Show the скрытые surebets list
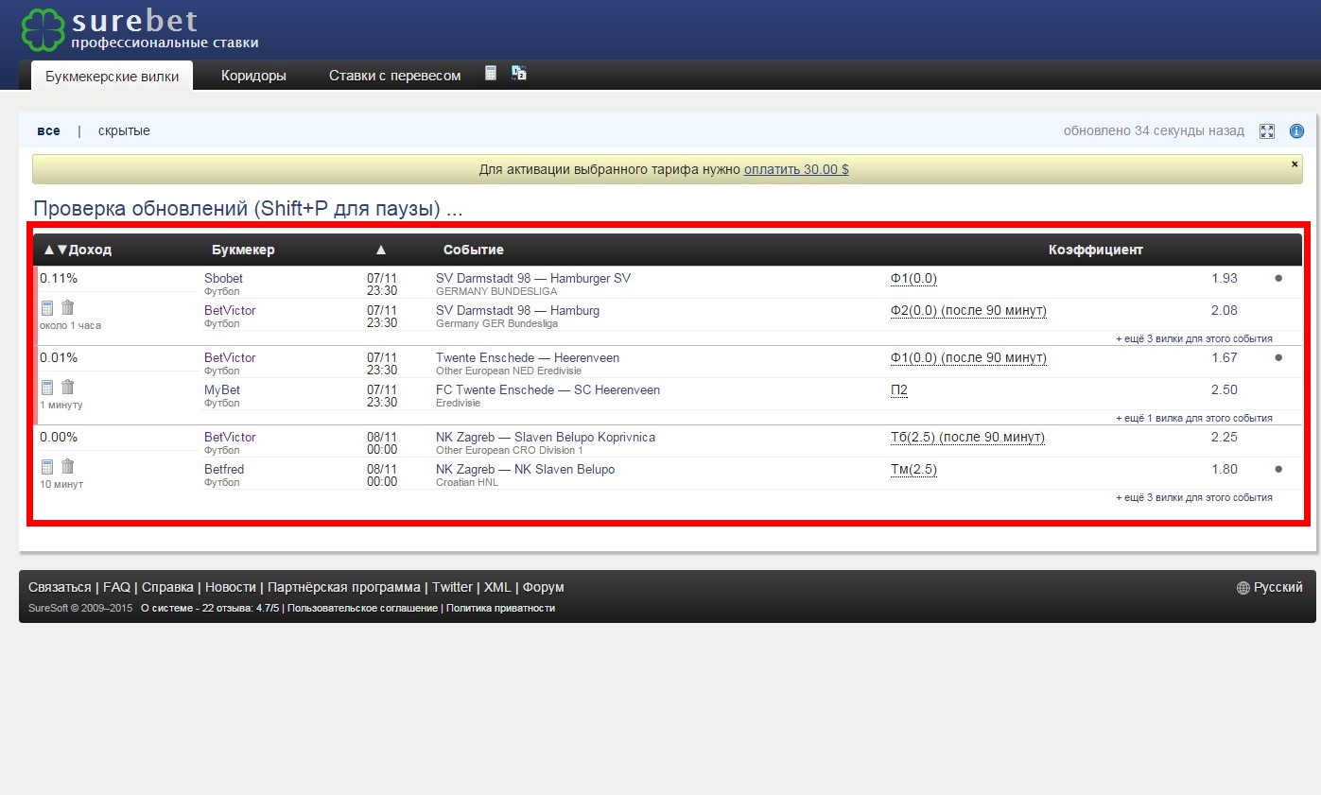Image resolution: width=1321 pixels, height=795 pixels. pos(124,130)
